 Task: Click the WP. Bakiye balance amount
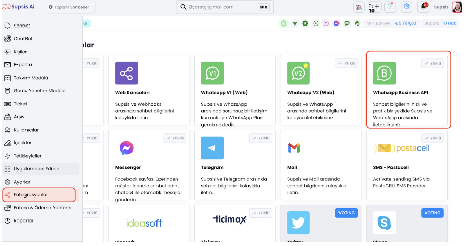(x=406, y=23)
